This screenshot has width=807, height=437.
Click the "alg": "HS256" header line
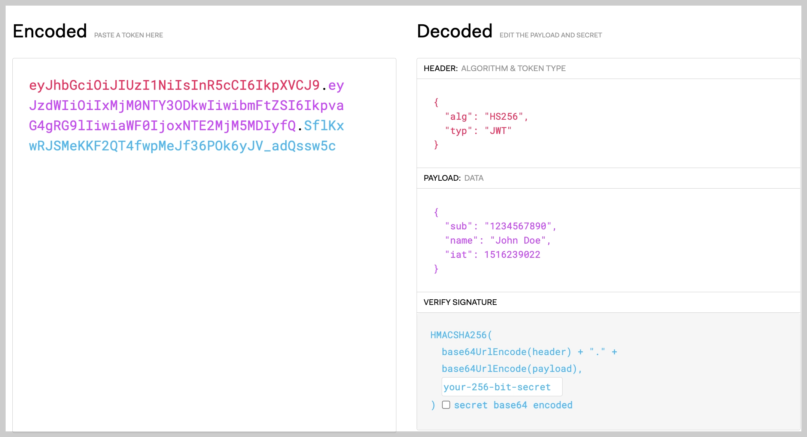click(486, 117)
